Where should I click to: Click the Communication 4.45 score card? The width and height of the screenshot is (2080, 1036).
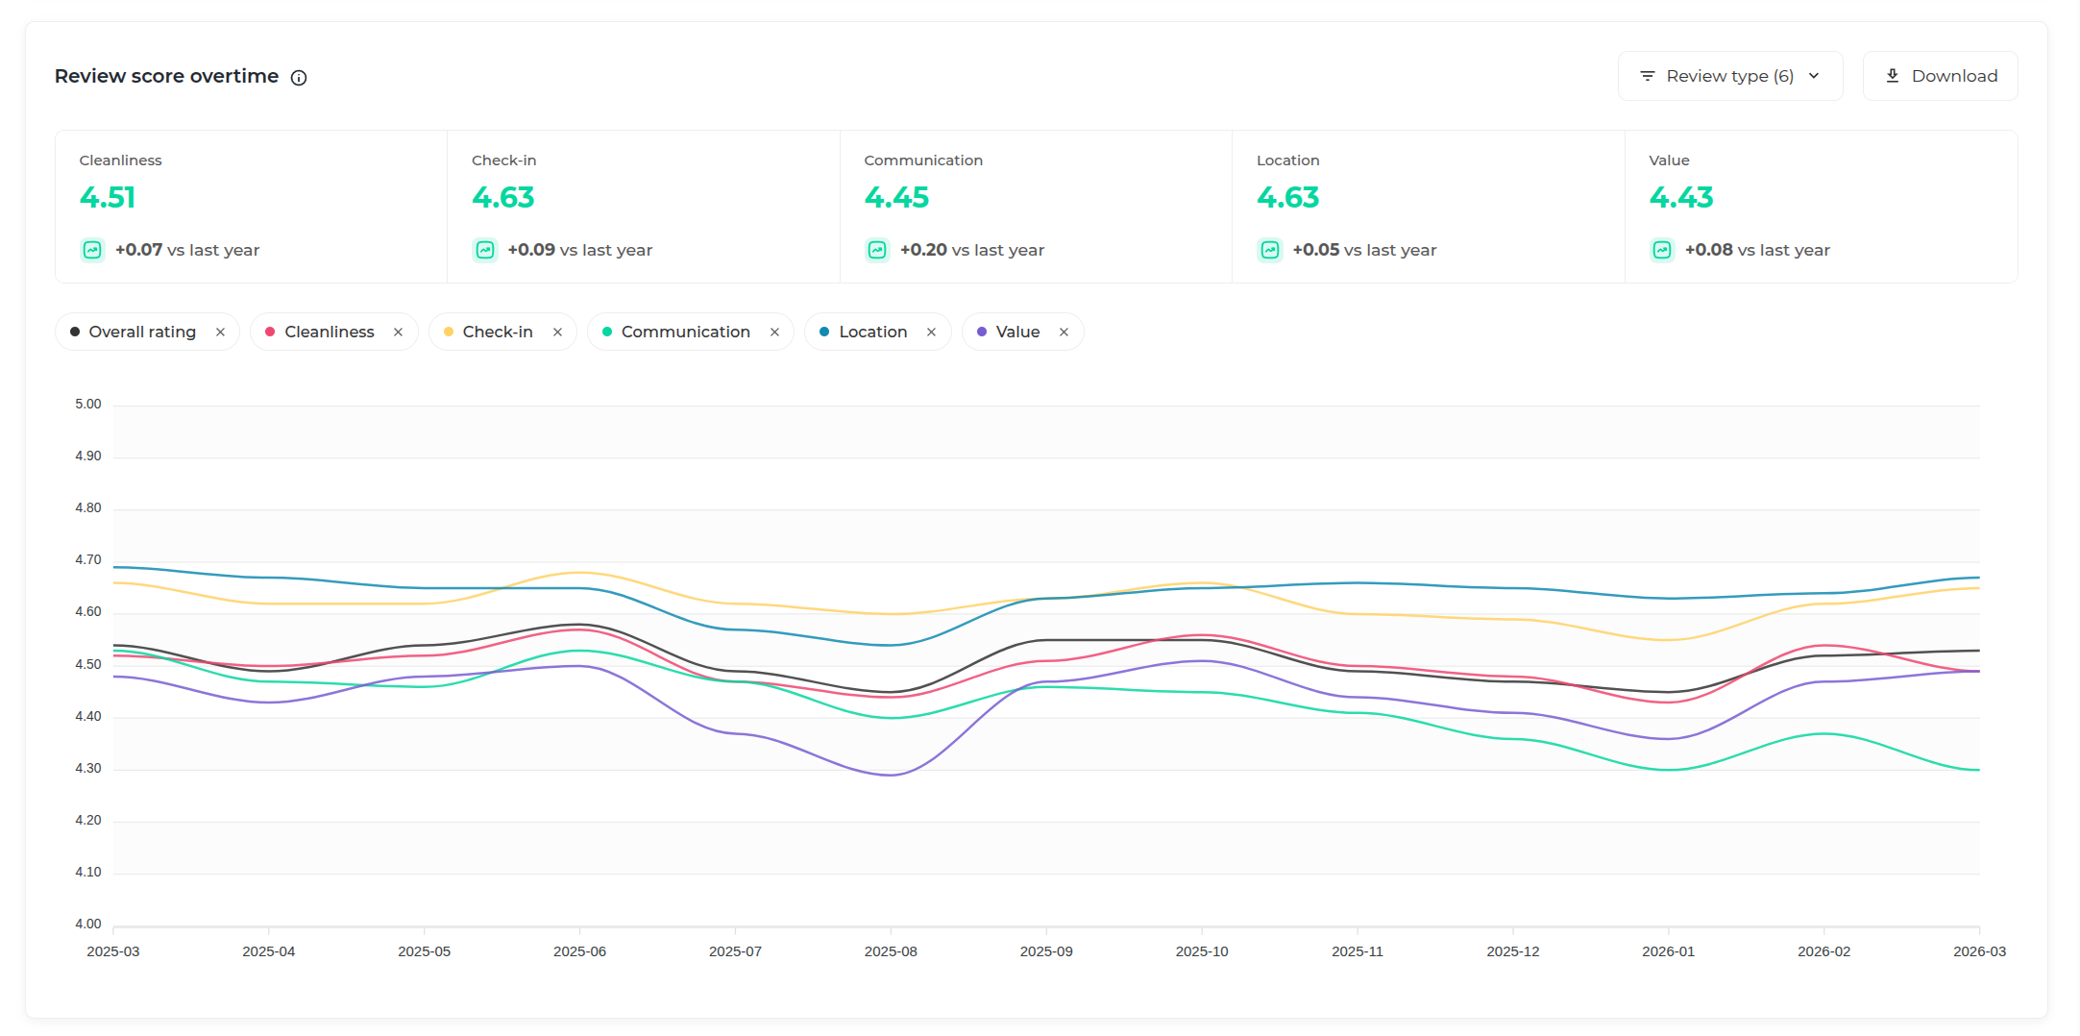[1036, 206]
